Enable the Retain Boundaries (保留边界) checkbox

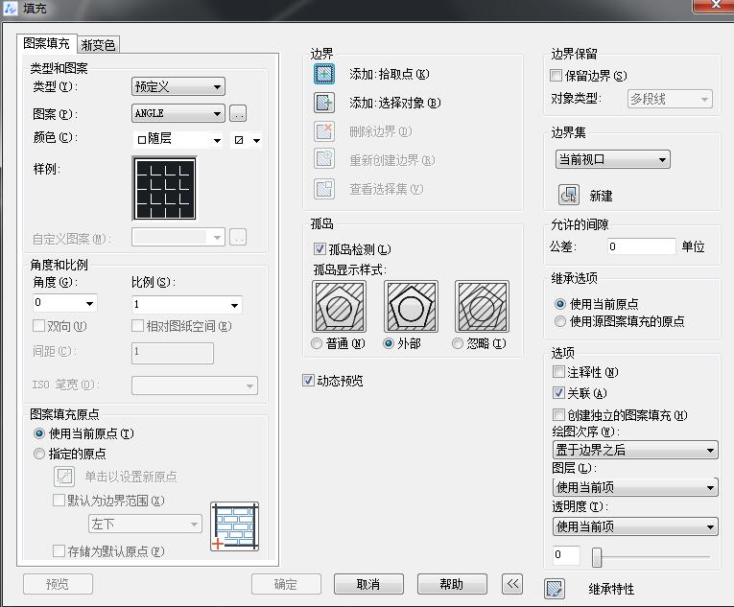tap(556, 76)
